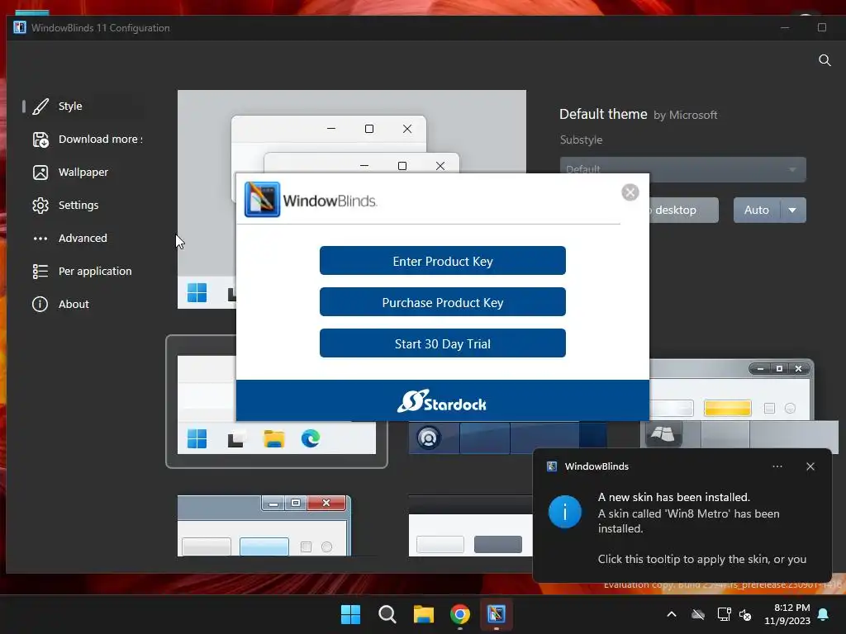Select the Windows 11 light skin thumbnail
This screenshot has height=634, width=846.
coord(276,402)
